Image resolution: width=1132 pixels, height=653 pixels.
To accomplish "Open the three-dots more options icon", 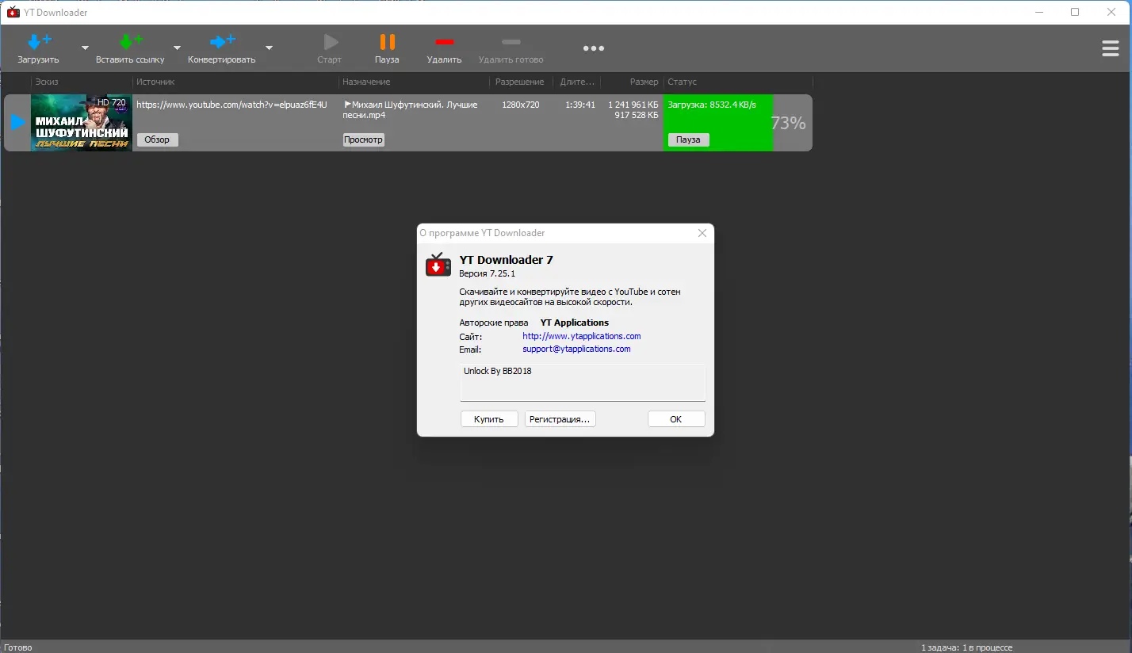I will coord(593,48).
